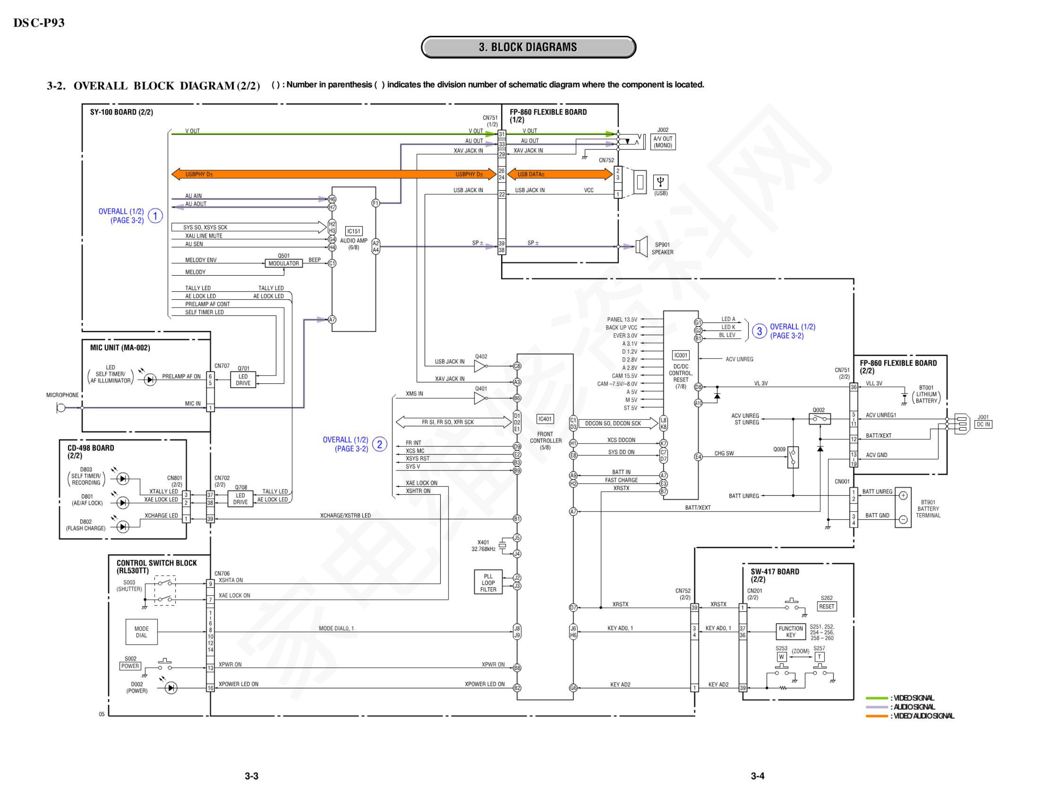Viewport: 1058px width, 795px height.
Task: Click the Q401 buffer triangle symbol
Action: click(481, 398)
